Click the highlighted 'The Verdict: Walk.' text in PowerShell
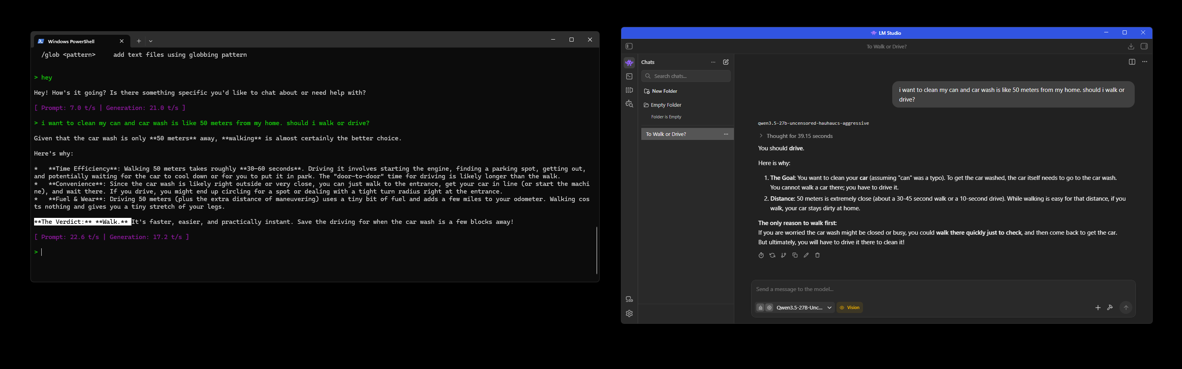Viewport: 1182px width, 369px height. pyautogui.click(x=83, y=222)
